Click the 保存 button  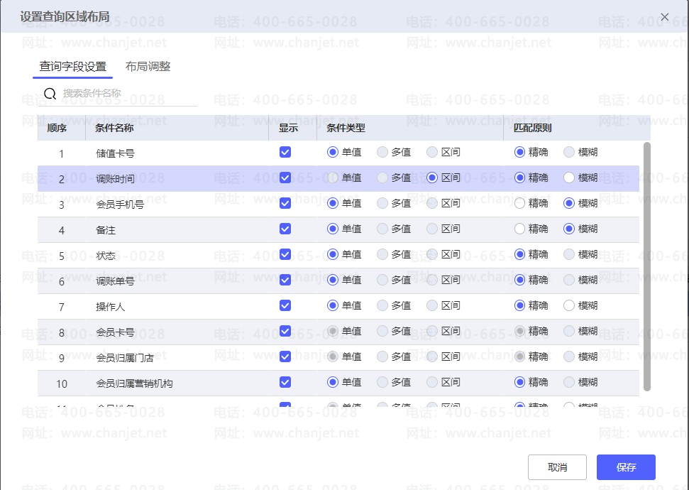pyautogui.click(x=626, y=467)
